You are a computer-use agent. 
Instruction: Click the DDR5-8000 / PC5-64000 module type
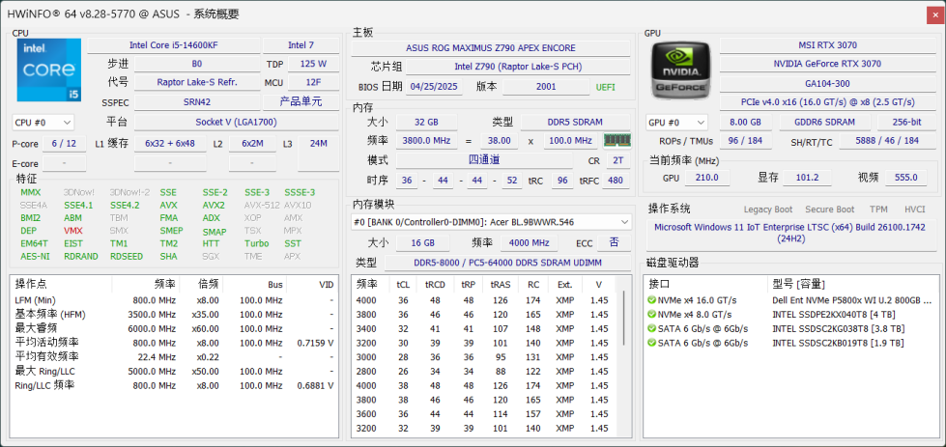507,263
